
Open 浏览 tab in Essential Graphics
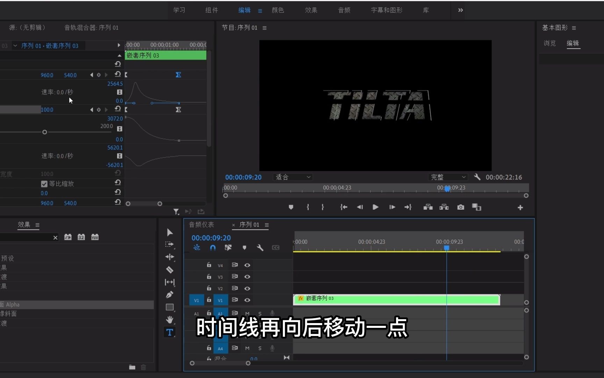pyautogui.click(x=549, y=43)
